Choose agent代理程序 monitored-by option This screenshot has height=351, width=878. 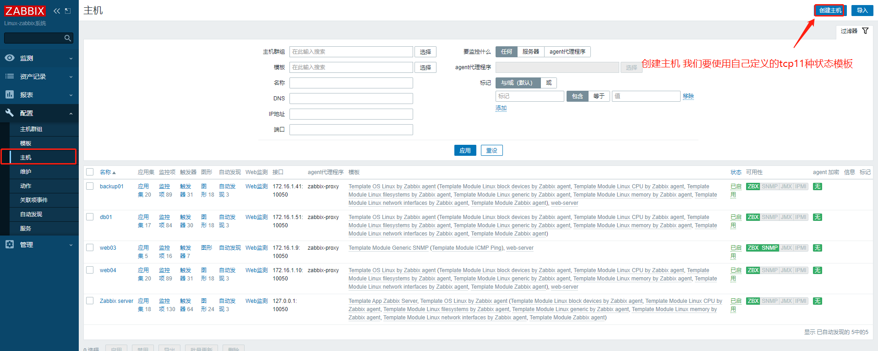tap(567, 52)
